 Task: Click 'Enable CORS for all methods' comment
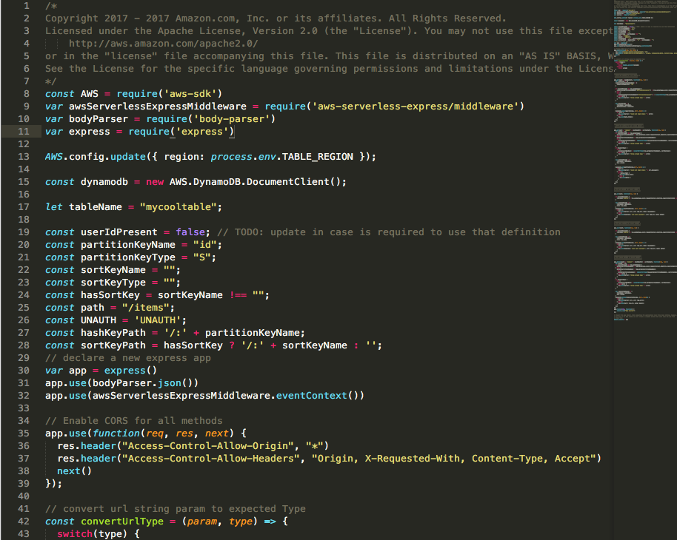(134, 420)
